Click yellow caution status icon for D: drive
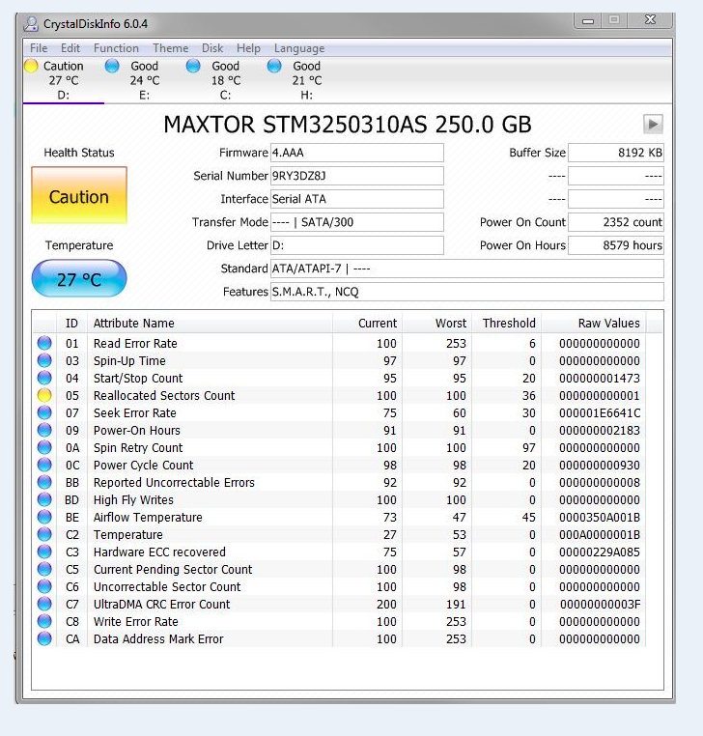The width and height of the screenshot is (703, 736). [31, 67]
